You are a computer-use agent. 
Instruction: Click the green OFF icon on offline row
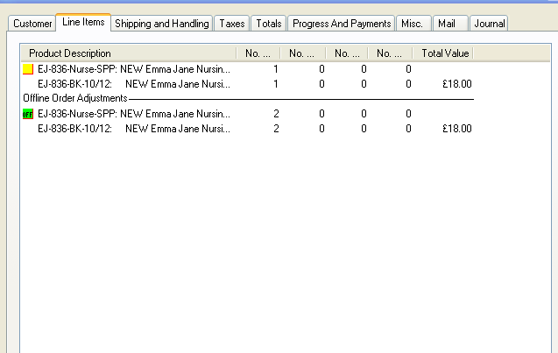(x=27, y=114)
